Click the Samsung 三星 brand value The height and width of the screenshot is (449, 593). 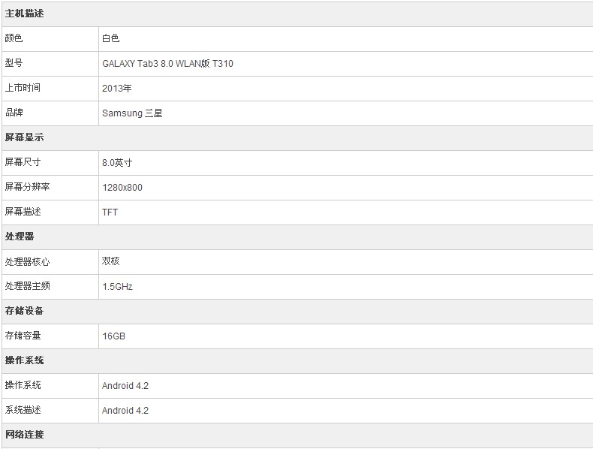coord(132,113)
